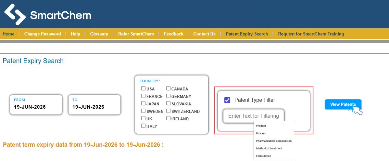Select Pharmaceutical Composition filter option

pyautogui.click(x=274, y=141)
